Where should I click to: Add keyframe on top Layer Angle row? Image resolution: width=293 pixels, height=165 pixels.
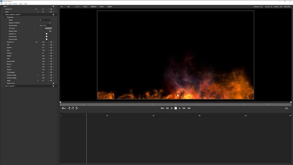pos(51,12)
